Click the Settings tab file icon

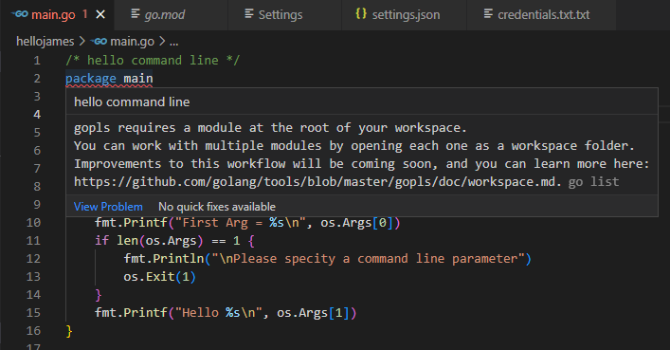click(x=249, y=14)
